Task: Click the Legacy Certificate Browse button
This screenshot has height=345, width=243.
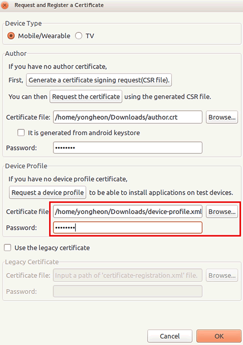Action: (x=222, y=275)
